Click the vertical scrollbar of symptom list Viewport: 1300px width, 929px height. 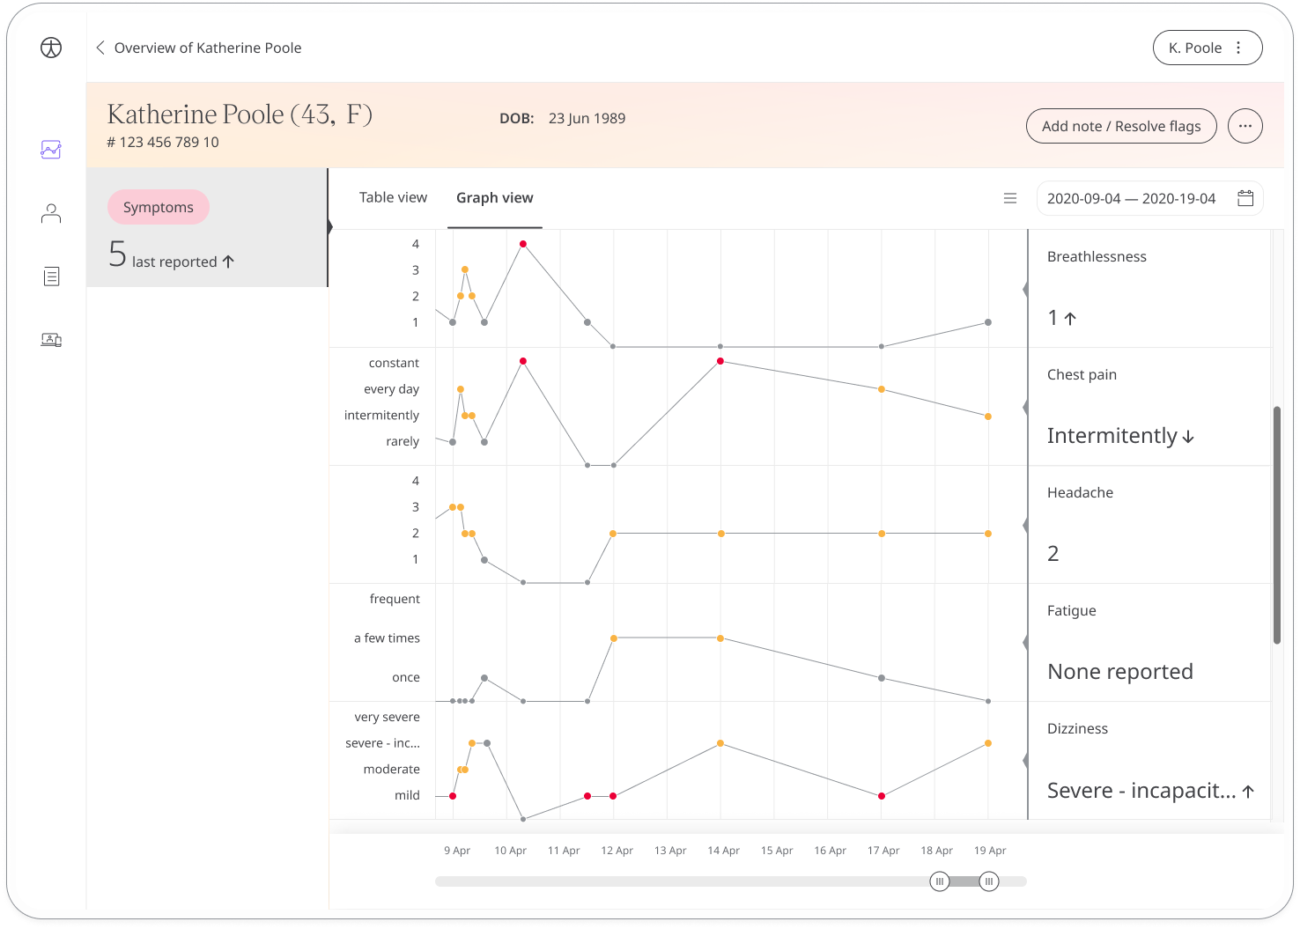coord(1277,525)
